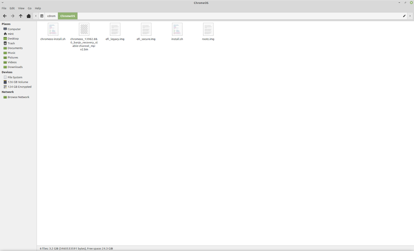414x251 pixels.
Task: Open the Go menu
Action: (29, 8)
